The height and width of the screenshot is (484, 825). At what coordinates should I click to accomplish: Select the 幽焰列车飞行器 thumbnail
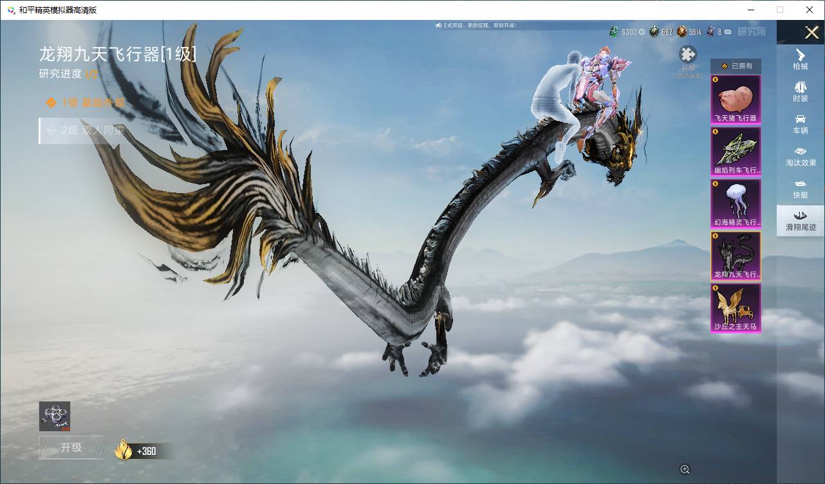pyautogui.click(x=736, y=151)
